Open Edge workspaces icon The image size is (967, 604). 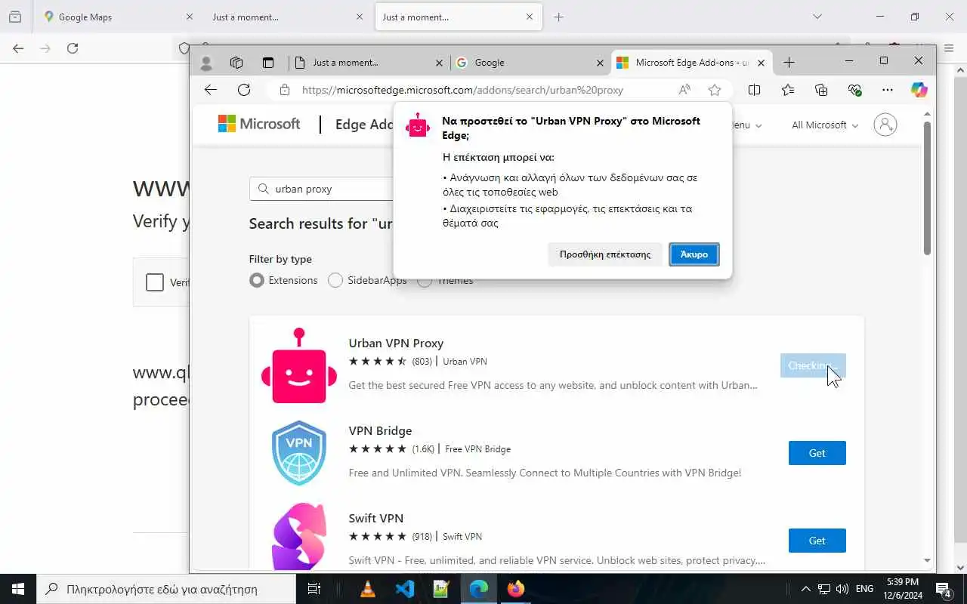[236, 63]
